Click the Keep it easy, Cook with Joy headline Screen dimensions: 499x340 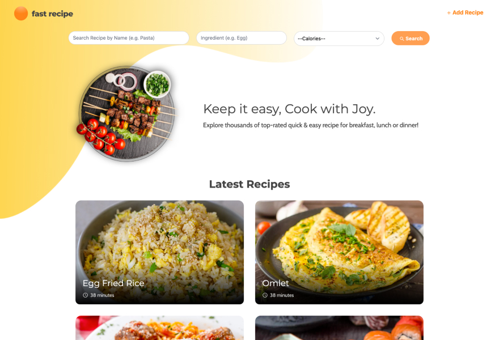[x=289, y=109]
